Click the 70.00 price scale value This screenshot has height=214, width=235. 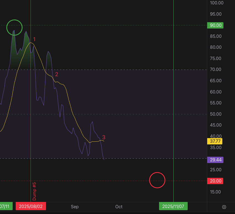coord(216,69)
